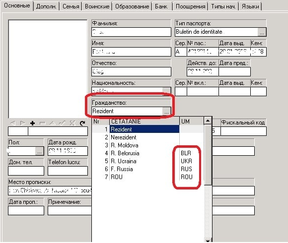The image size is (288, 243).
Task: Select Rezident row in citizenship list
Action: [148, 129]
